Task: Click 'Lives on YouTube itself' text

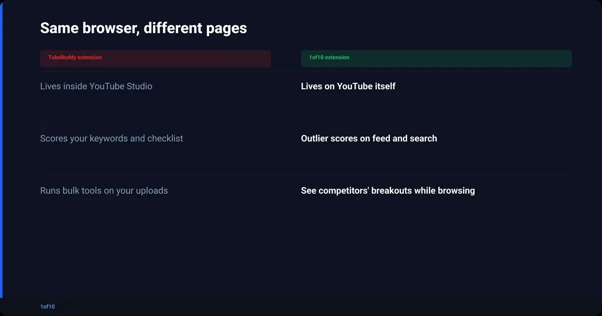Action: 348,86
